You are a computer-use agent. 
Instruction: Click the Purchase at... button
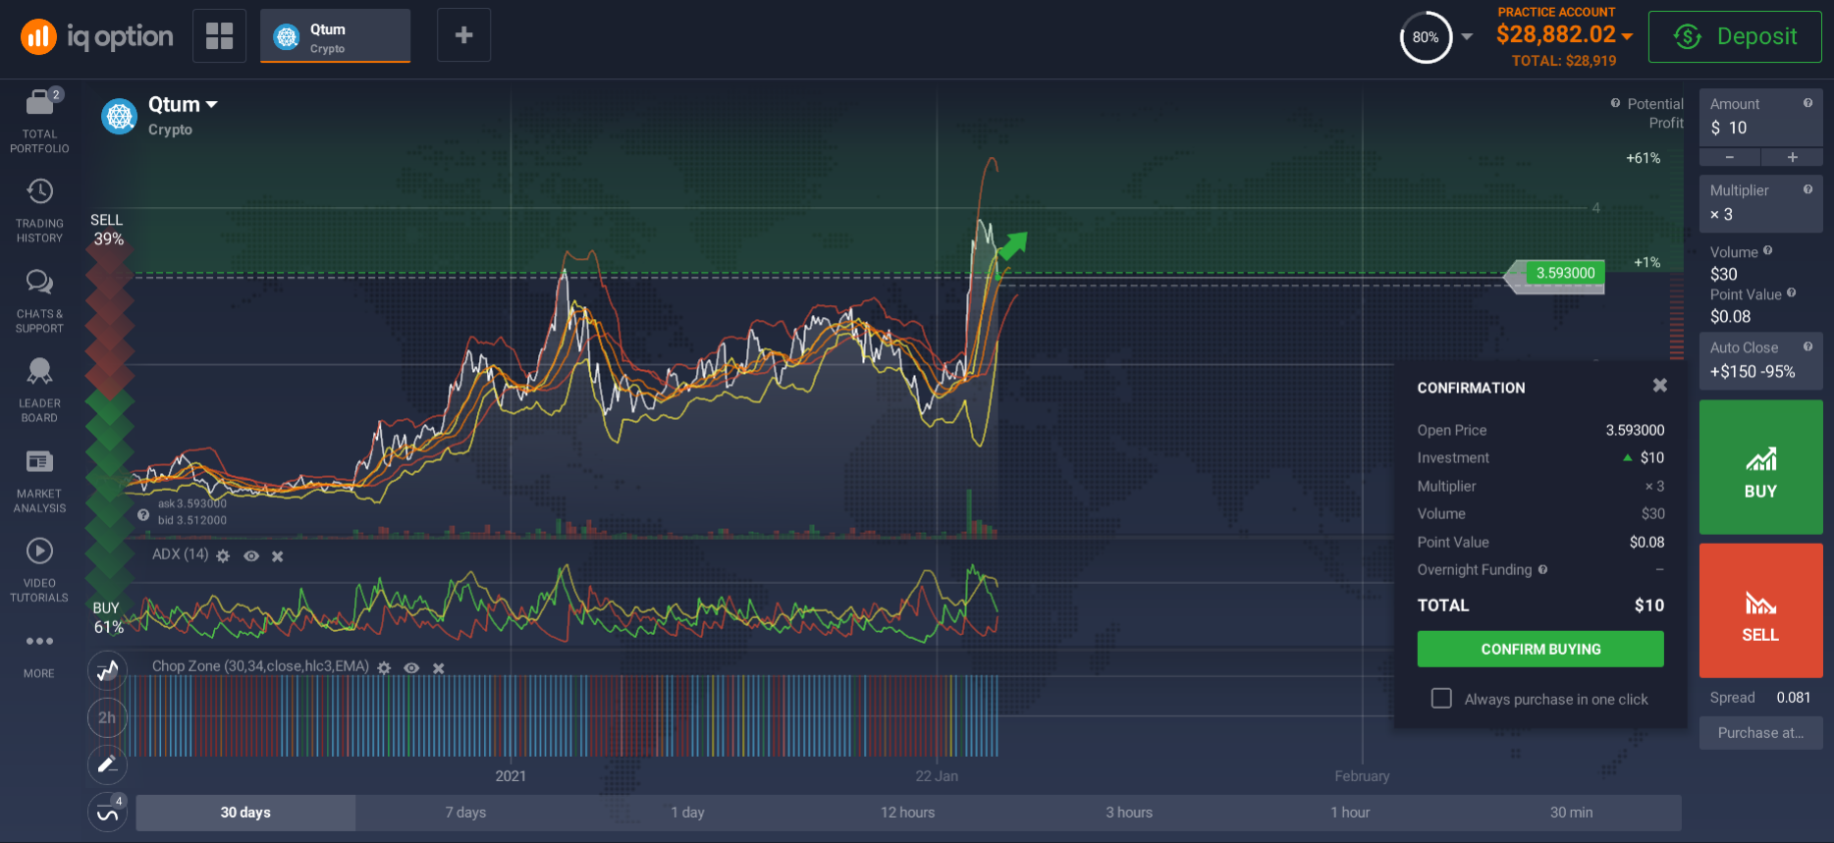pos(1760,733)
